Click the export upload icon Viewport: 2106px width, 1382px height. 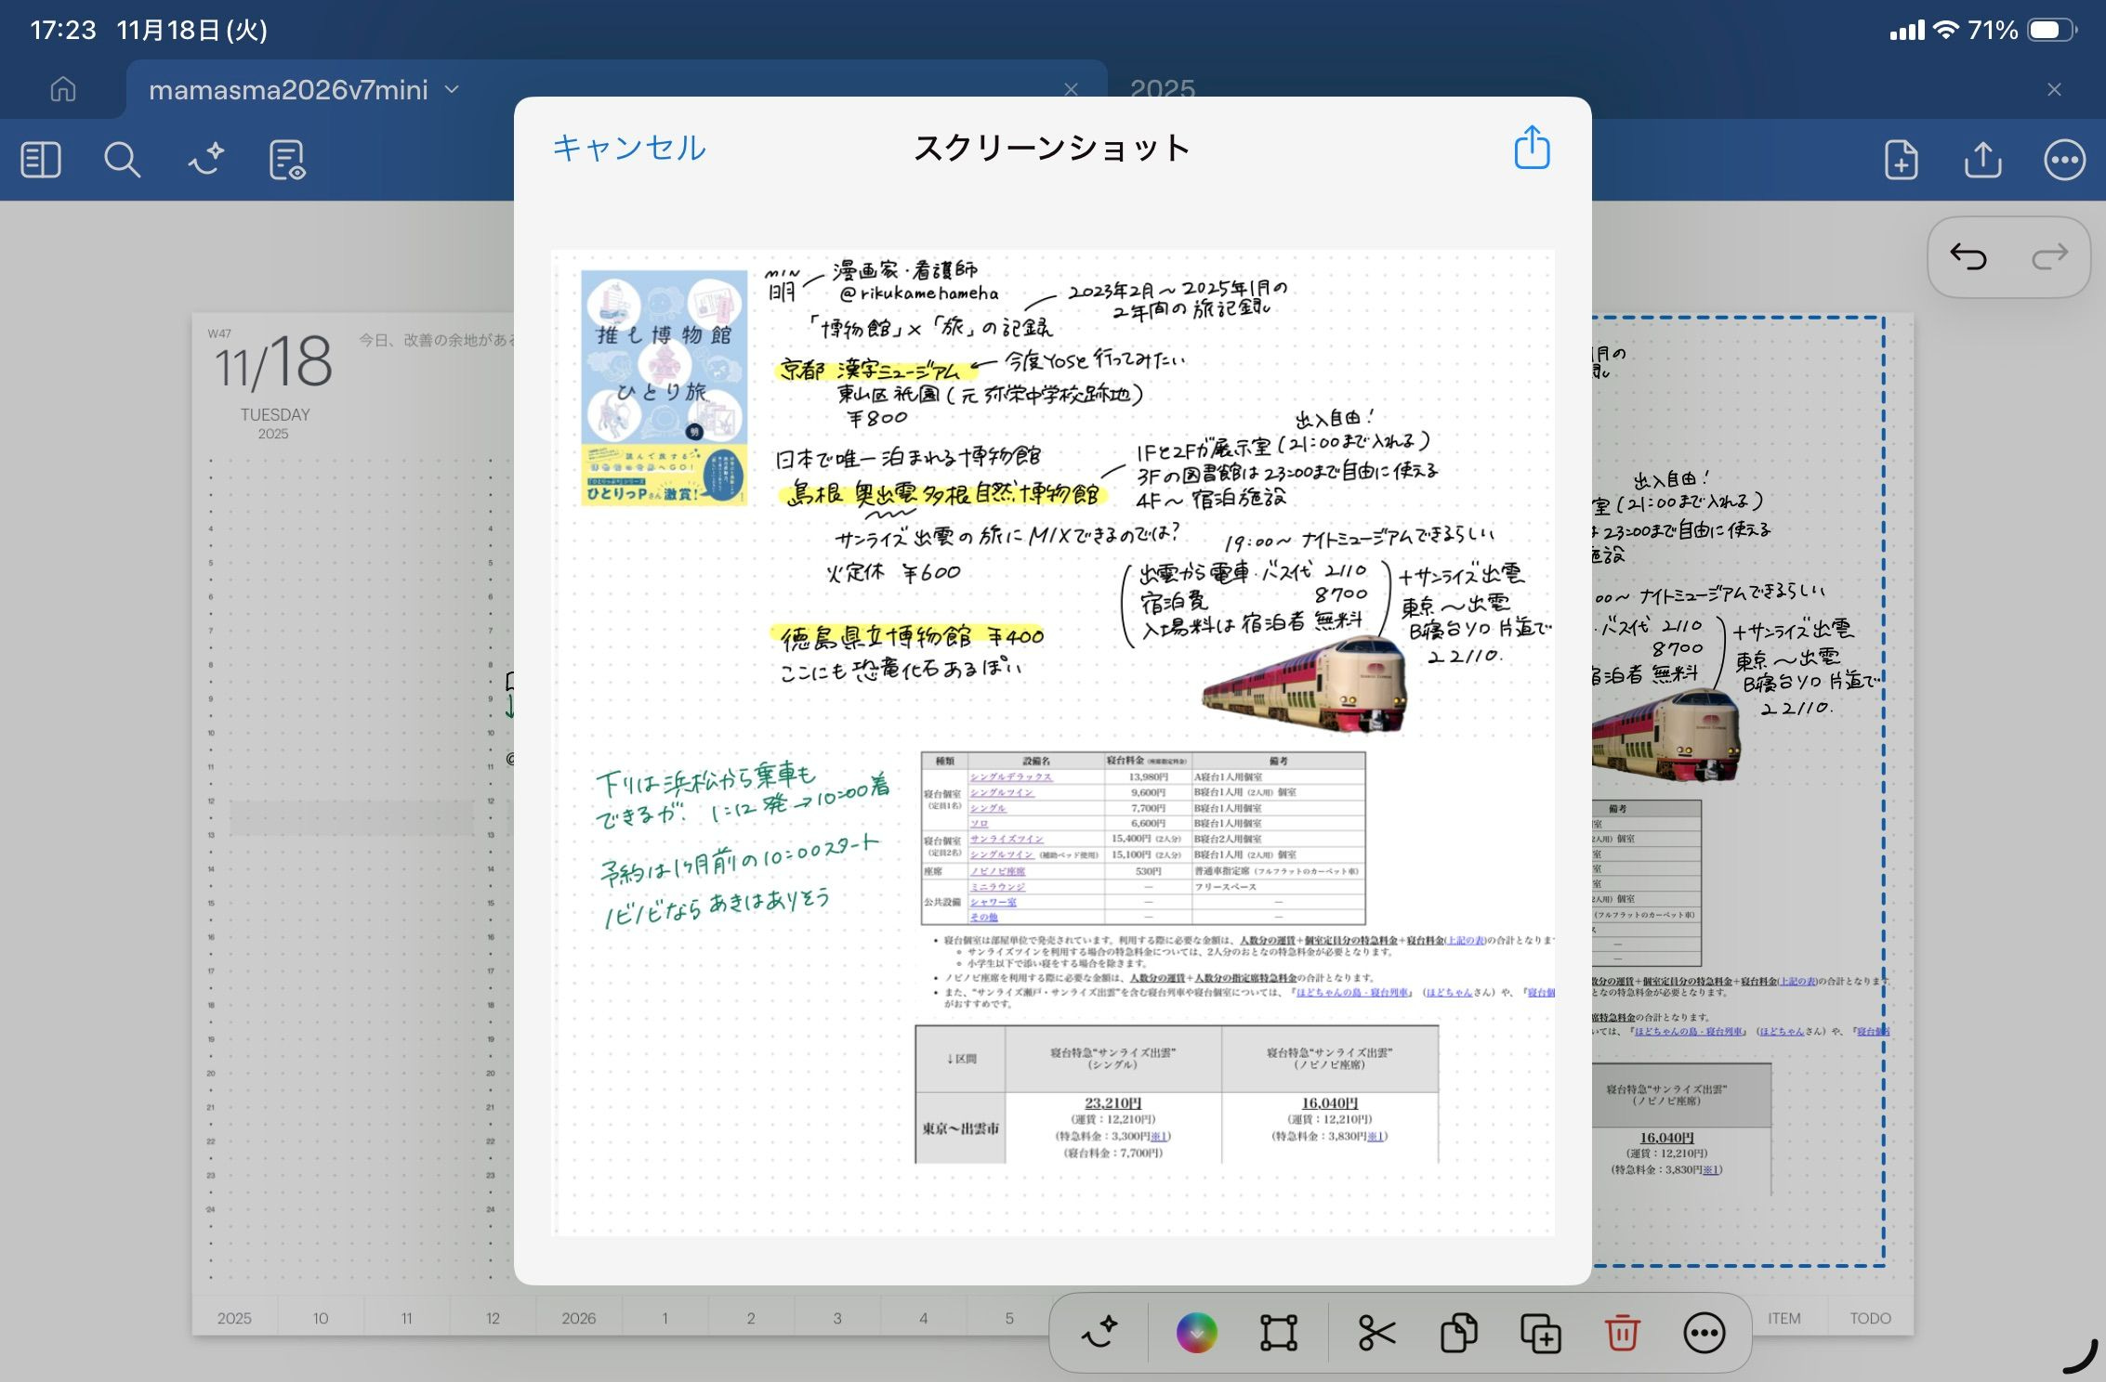(x=1982, y=160)
